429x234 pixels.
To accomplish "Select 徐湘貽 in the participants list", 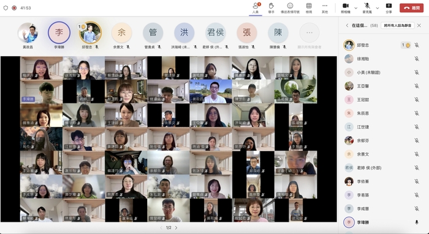I will pyautogui.click(x=383, y=59).
